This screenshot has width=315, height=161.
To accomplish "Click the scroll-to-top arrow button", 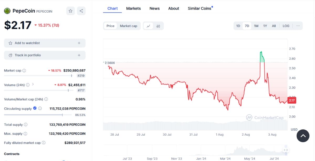I will 303,136.
